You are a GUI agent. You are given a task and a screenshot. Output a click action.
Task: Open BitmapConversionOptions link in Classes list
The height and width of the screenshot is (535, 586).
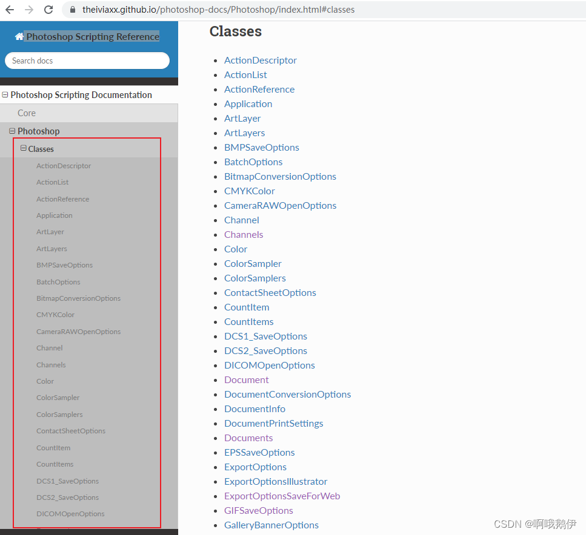(x=281, y=177)
